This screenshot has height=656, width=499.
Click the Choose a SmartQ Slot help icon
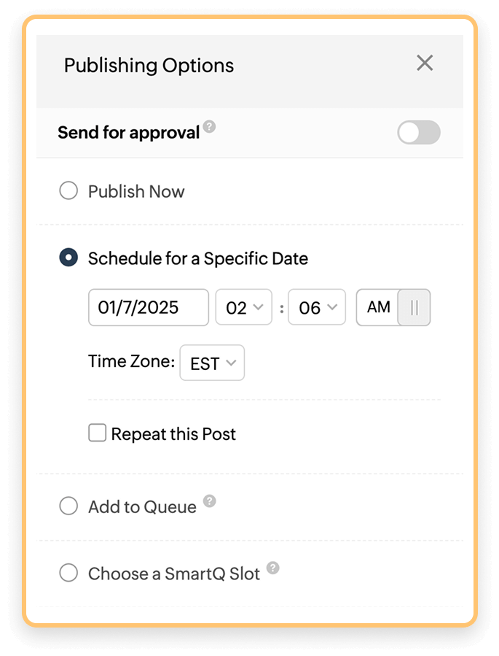[272, 568]
